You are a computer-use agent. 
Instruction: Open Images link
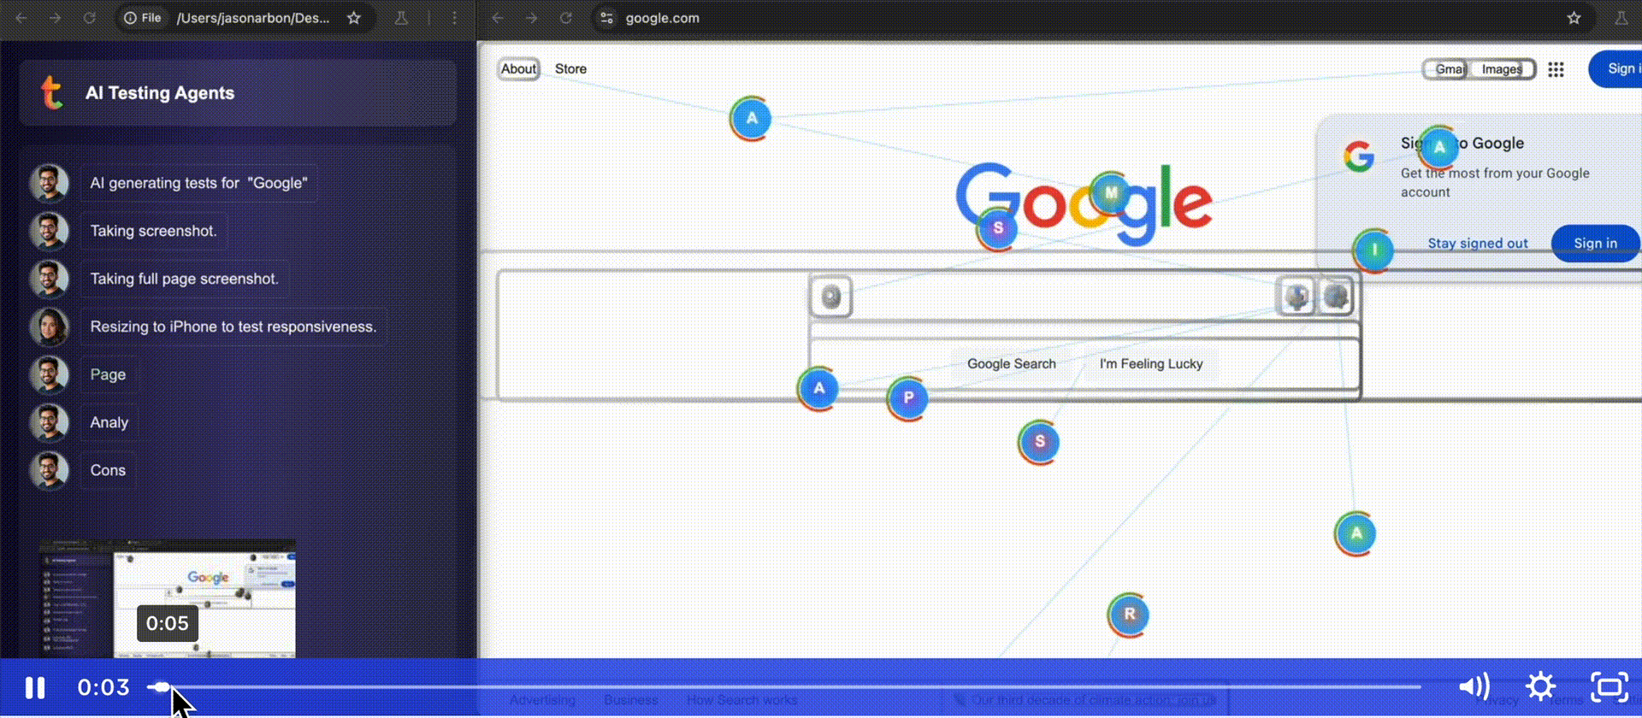click(1502, 69)
